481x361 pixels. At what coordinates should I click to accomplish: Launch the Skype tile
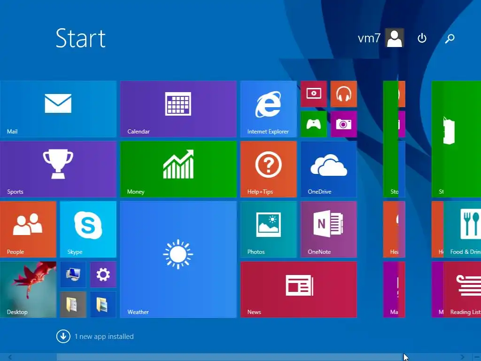click(x=88, y=229)
